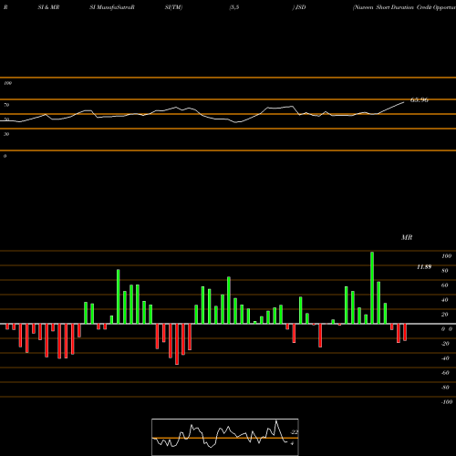
Task: Click the "MR" indicator label
Action: click(x=407, y=237)
